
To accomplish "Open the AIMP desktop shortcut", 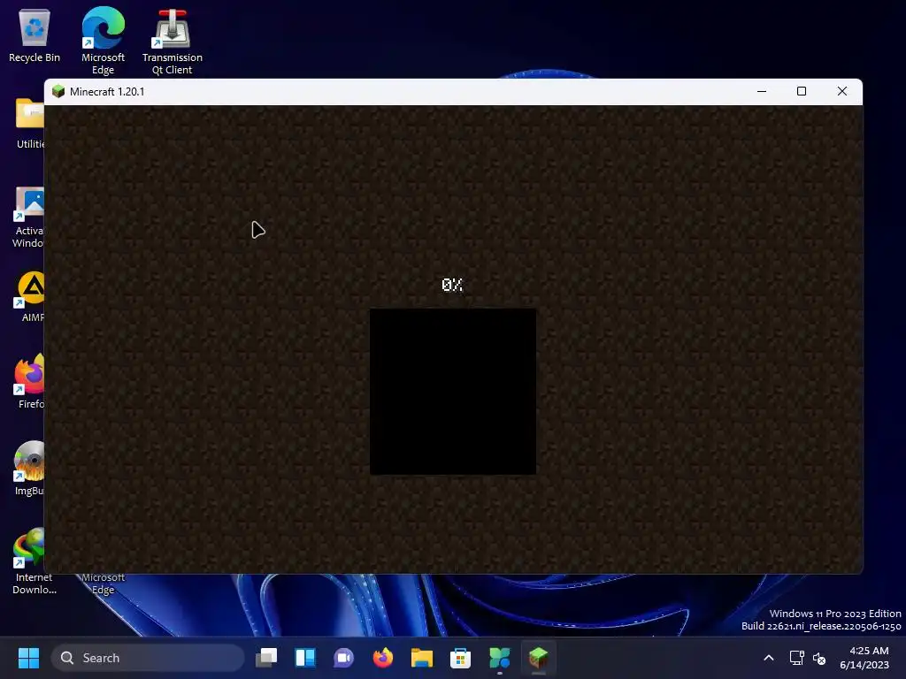I will coord(31,297).
